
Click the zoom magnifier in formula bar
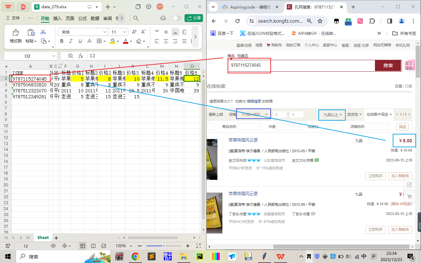coord(70,56)
